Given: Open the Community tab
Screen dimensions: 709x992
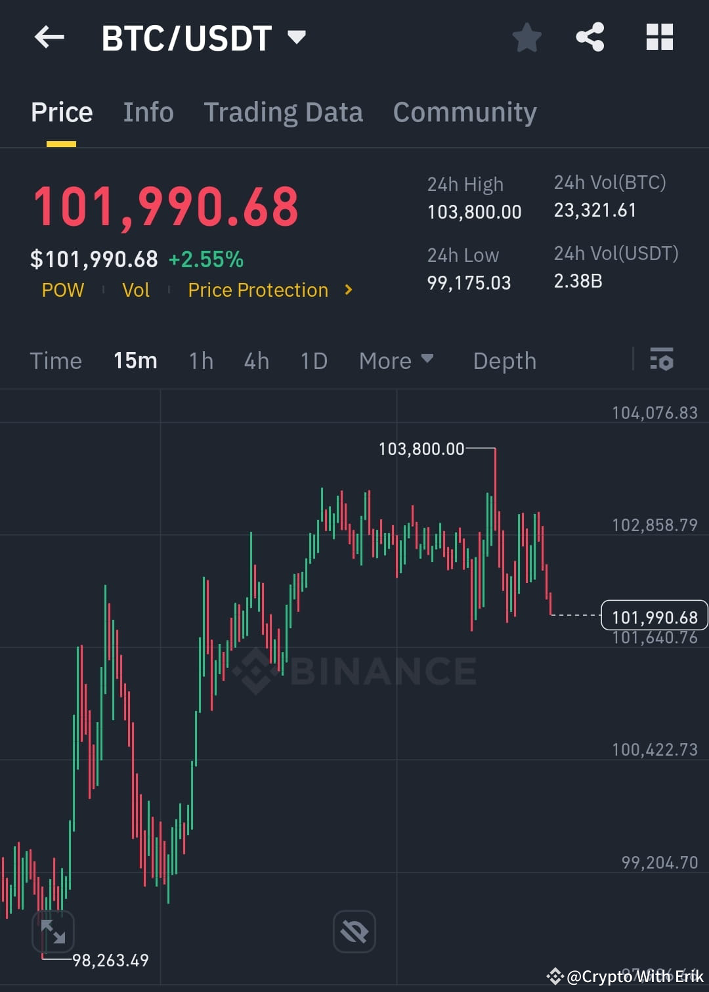Looking at the screenshot, I should [464, 112].
